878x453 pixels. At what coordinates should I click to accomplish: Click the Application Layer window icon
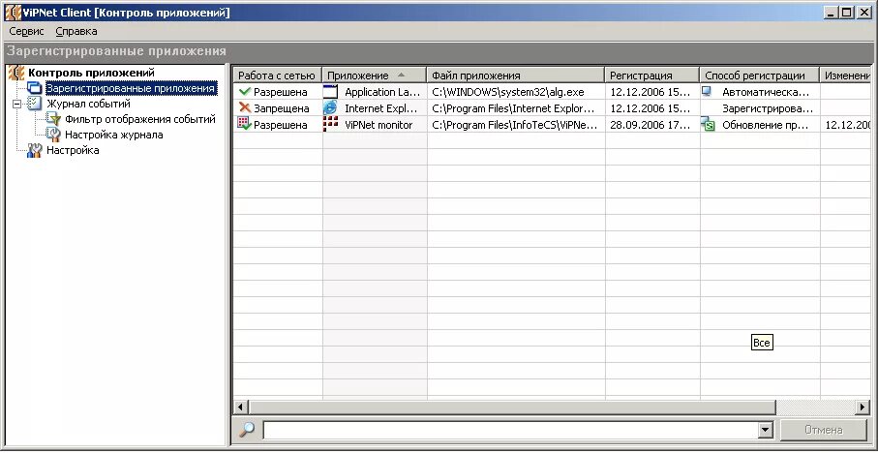click(331, 92)
